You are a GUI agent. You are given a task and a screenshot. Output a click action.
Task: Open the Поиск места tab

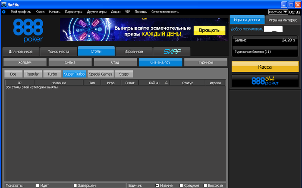(x=58, y=51)
